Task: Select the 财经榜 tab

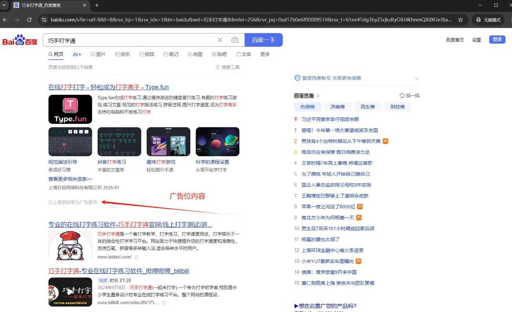Action: coord(397,107)
